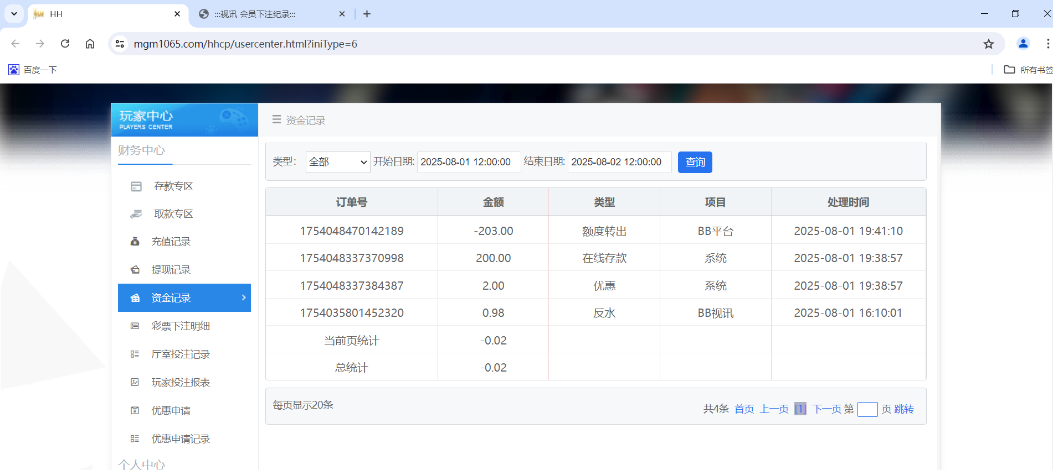
Task: Click the player betting report icon (玩家投注报表)
Action: 135,382
